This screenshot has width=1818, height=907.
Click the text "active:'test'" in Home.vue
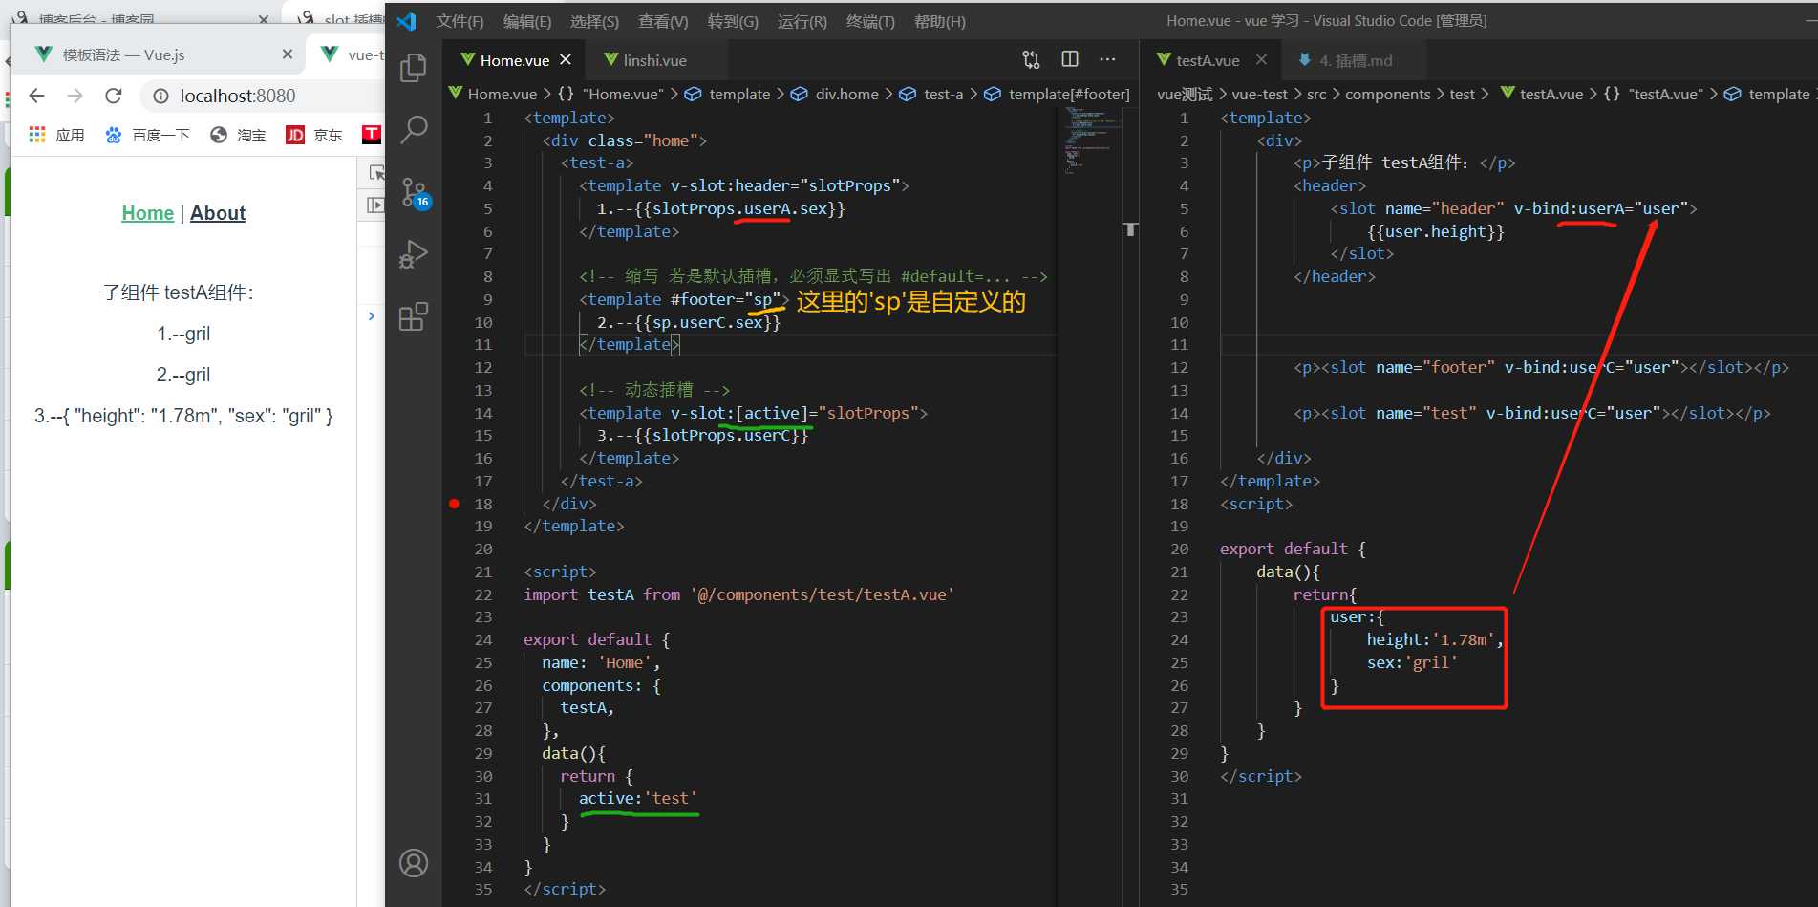click(x=638, y=798)
